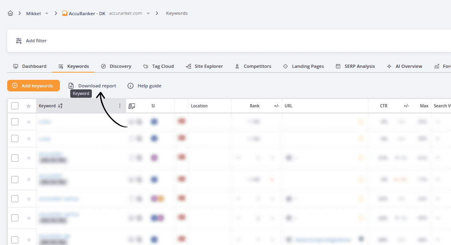Screen dimensions: 451x245
Task: Open the AI Overview tab
Action: (x=404, y=66)
